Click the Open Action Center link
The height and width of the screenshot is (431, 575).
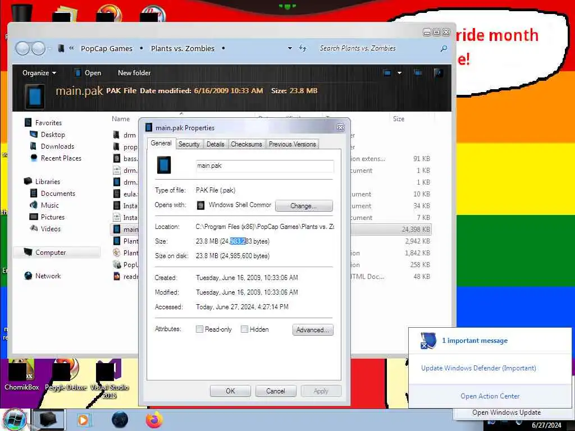point(490,396)
